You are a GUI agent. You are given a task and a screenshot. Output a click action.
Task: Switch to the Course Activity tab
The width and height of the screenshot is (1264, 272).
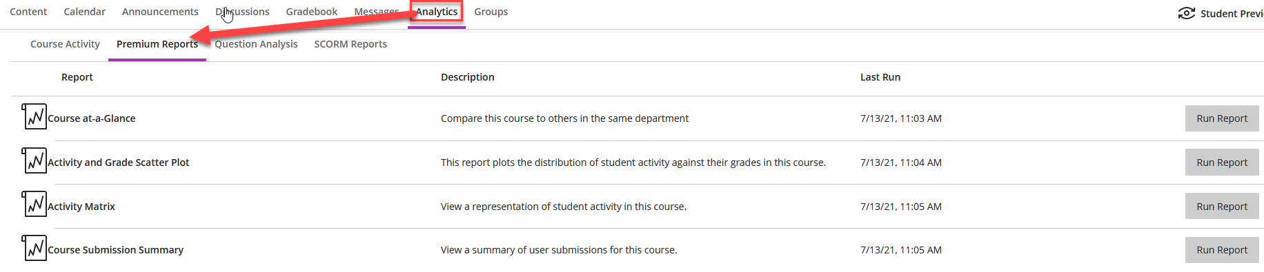point(65,44)
